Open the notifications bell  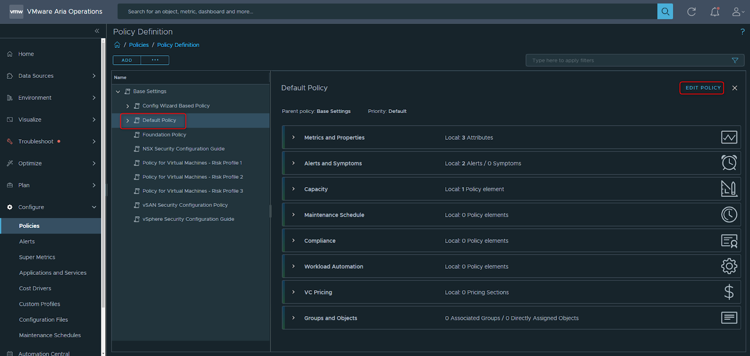click(715, 12)
